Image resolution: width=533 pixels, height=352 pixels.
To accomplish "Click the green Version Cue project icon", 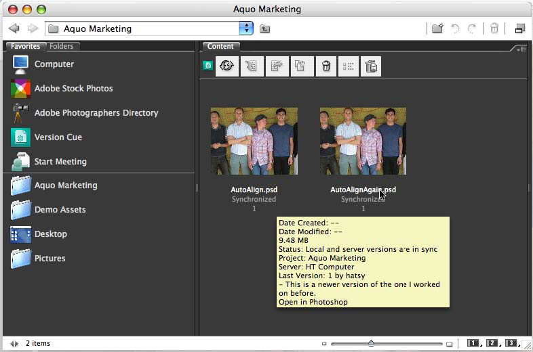I will 208,66.
